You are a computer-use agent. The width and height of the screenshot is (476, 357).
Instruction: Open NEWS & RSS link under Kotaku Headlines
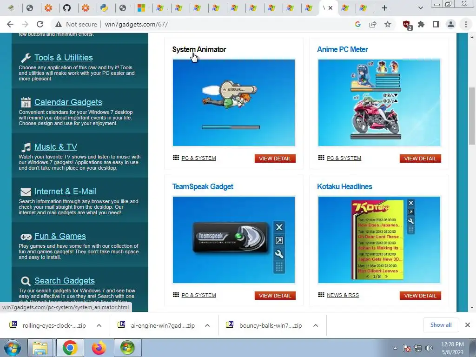coord(343,295)
